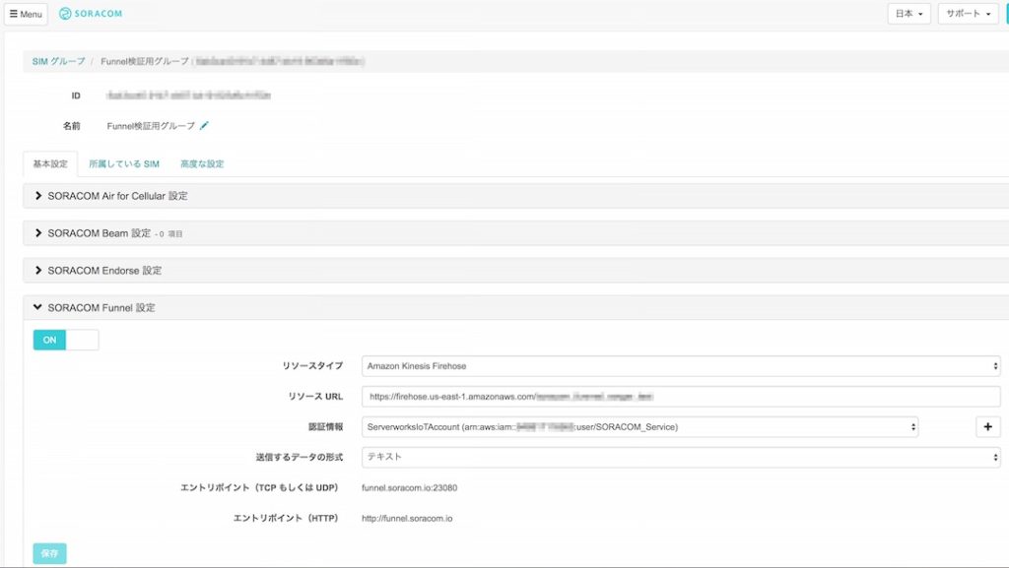Image resolution: width=1009 pixels, height=568 pixels.
Task: Open the 認証情報 credentials dropdown
Action: click(x=639, y=426)
